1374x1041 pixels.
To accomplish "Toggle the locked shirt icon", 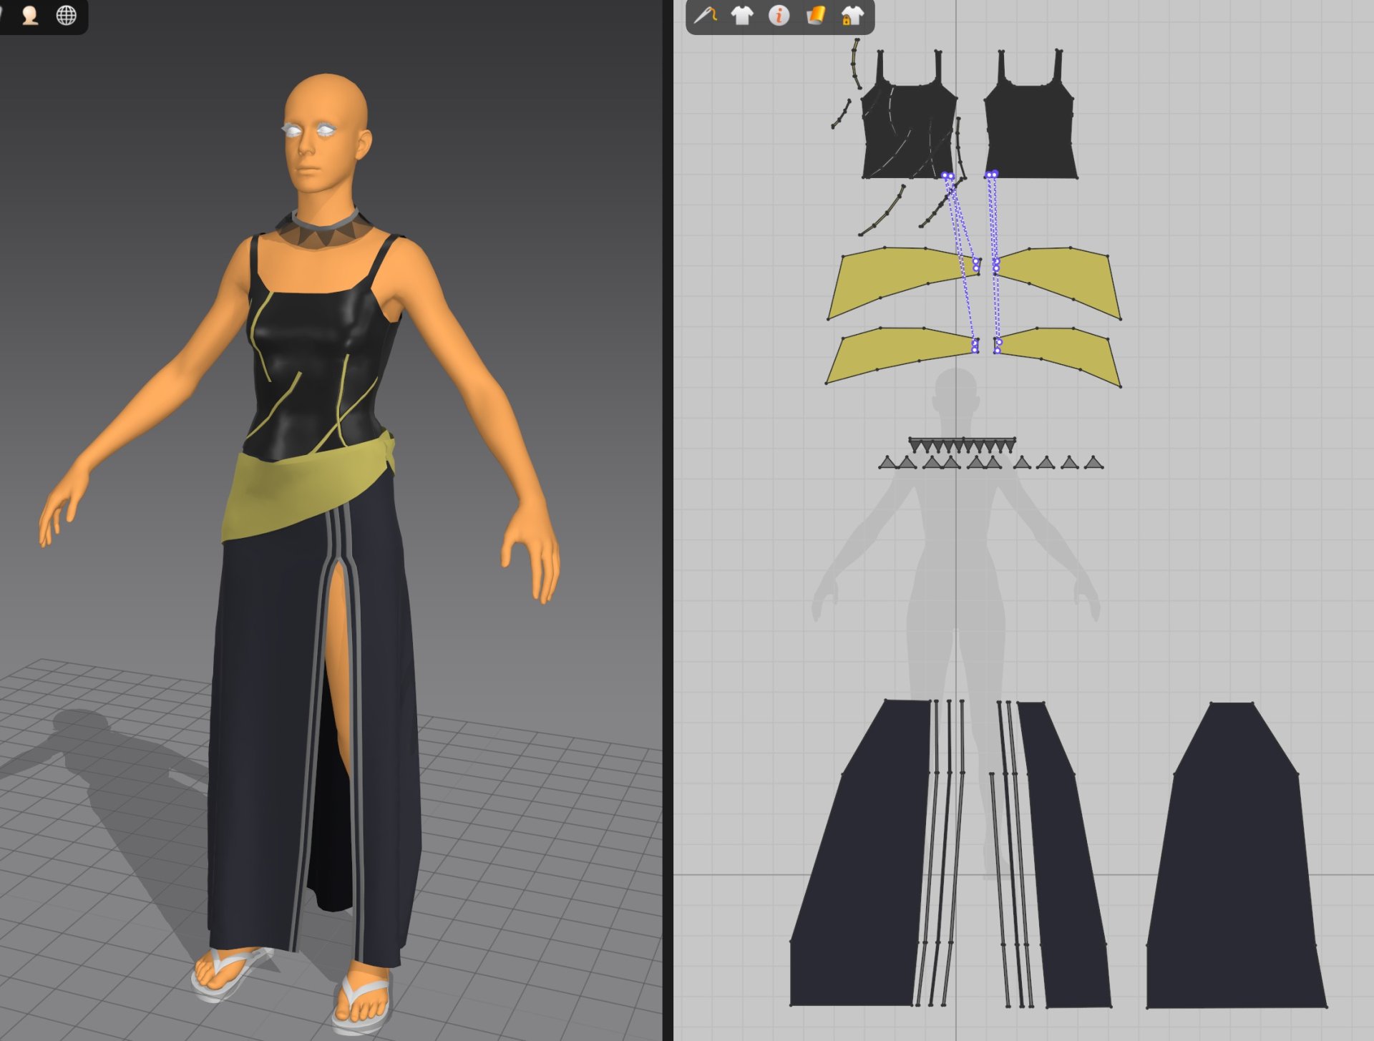I will pos(852,15).
